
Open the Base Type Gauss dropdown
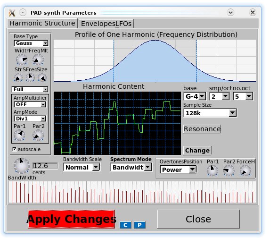[31, 43]
